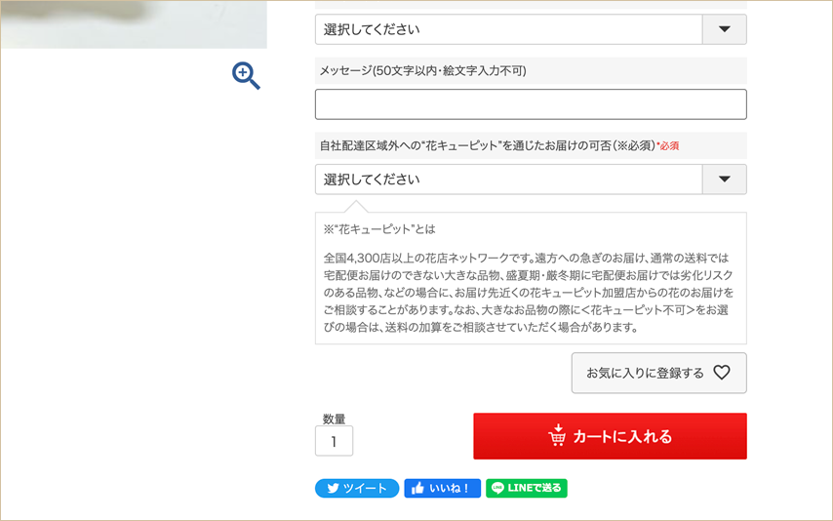
Task: Focus the message text input field
Action: (x=531, y=104)
